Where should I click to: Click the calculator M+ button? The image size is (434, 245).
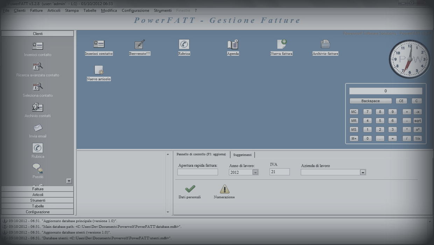[354, 139]
